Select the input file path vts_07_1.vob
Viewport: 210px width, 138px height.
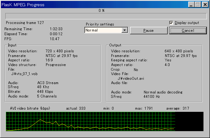click(24, 74)
